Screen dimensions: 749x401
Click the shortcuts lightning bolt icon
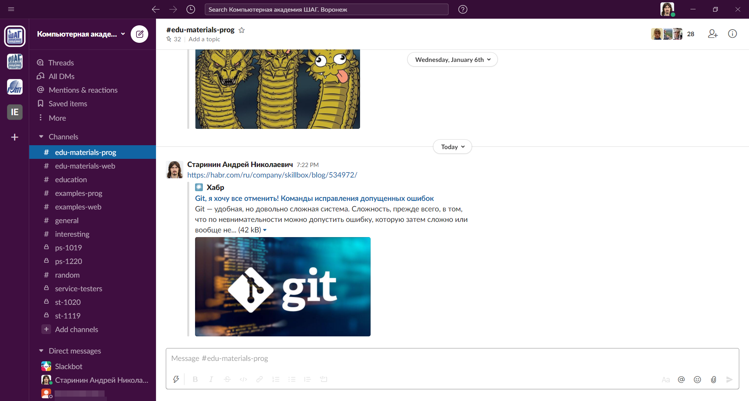(x=176, y=379)
